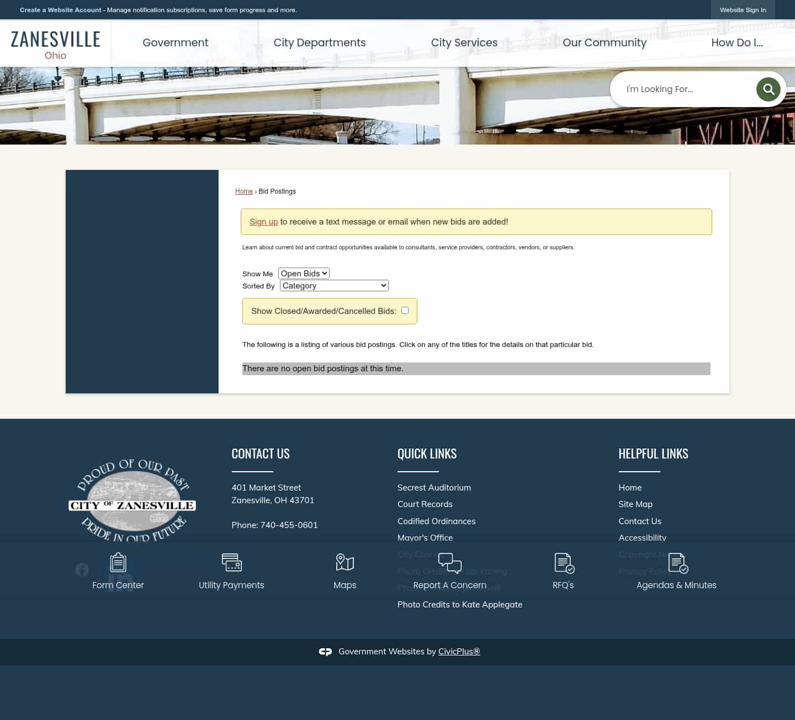Expand the How Do I... menu
Screen dimensions: 795x720
pyautogui.click(x=737, y=42)
